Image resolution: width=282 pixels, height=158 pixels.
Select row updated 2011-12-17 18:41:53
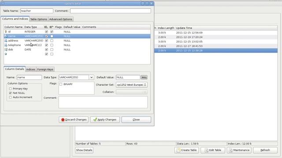pyautogui.click(x=216, y=46)
